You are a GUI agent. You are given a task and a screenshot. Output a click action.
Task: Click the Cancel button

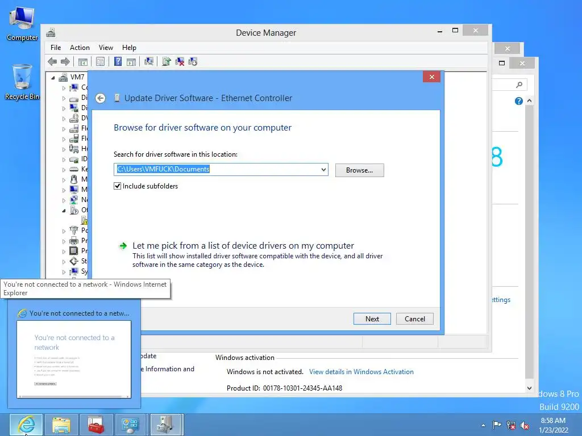[414, 319]
